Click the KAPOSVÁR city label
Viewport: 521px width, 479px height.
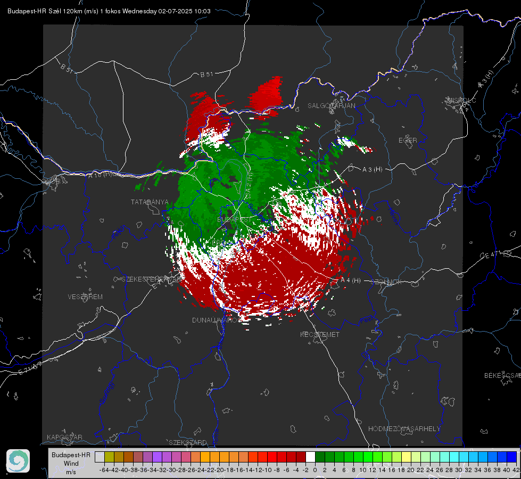[64, 437]
